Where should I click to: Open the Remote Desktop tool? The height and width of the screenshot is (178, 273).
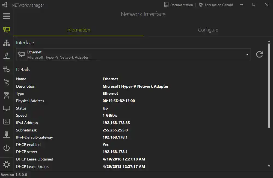click(6, 108)
